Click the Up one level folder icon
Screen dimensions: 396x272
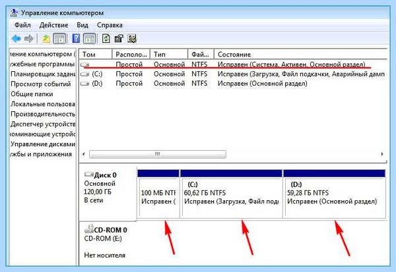tap(46, 39)
